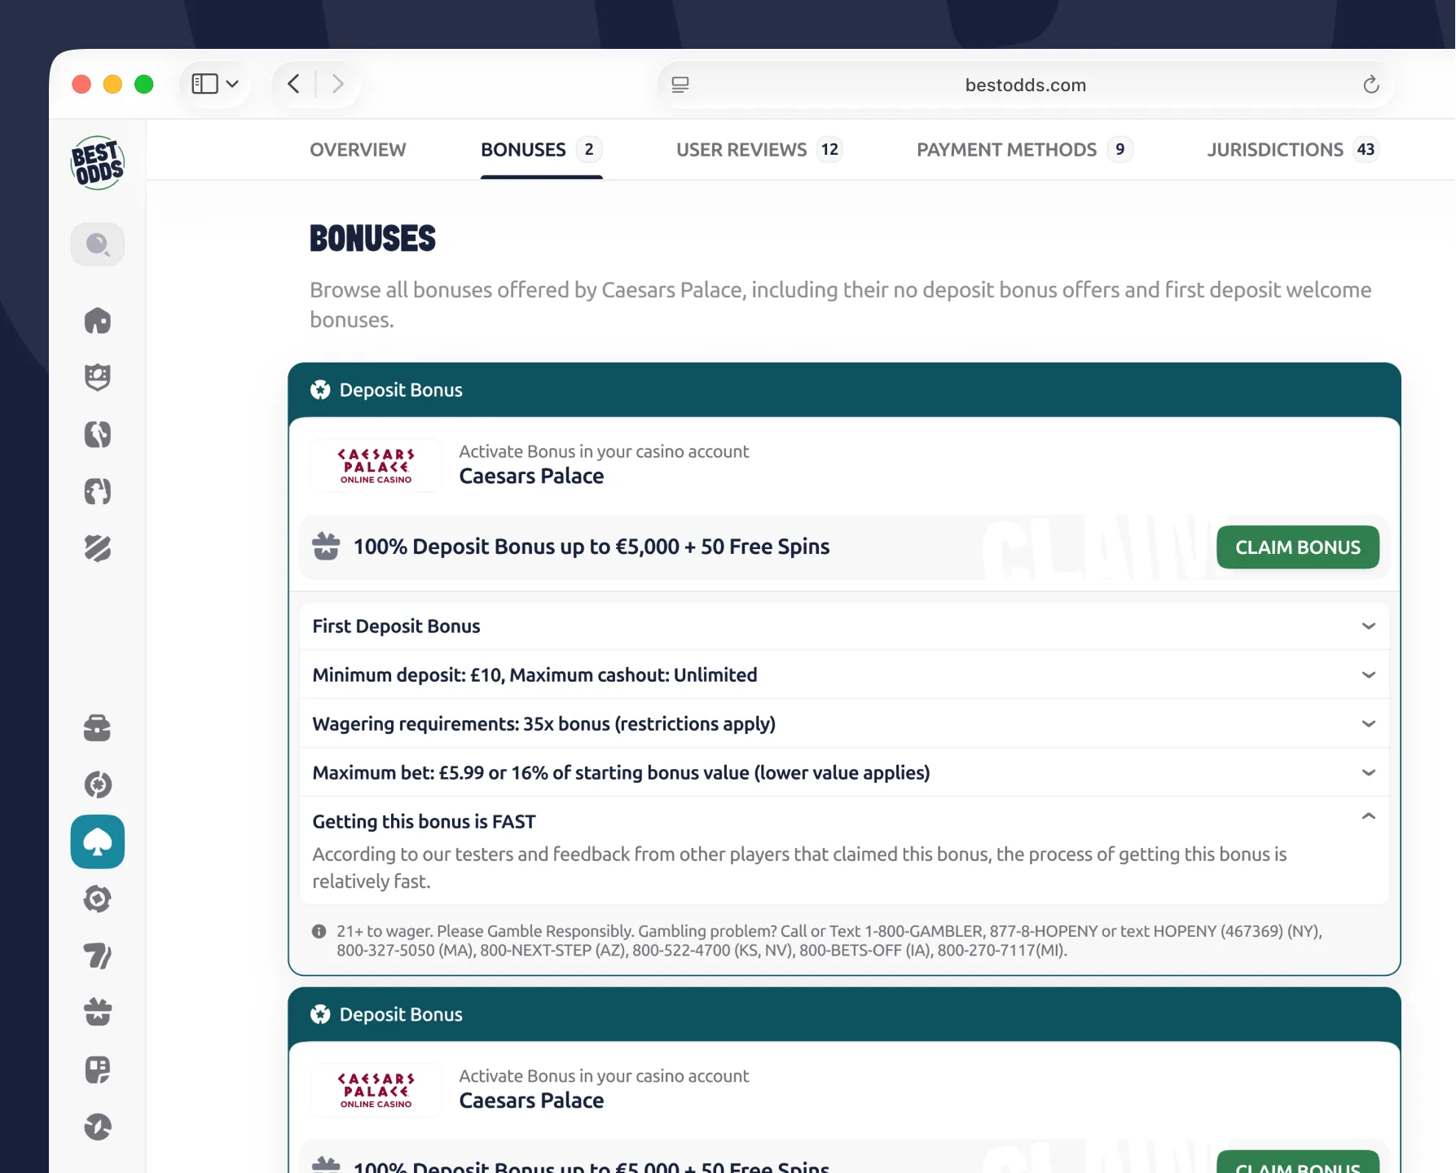The width and height of the screenshot is (1456, 1173).
Task: Go to the home icon in sidebar
Action: (98, 321)
